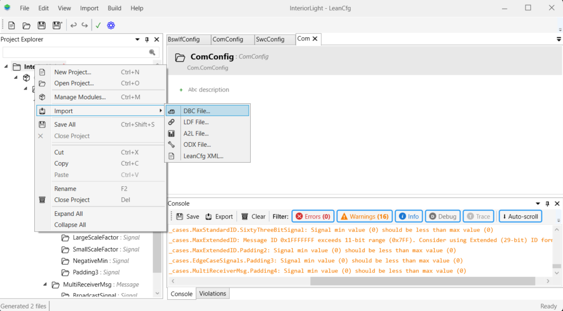Click the search magnifier in Project Explorer
563x311 pixels.
(152, 52)
